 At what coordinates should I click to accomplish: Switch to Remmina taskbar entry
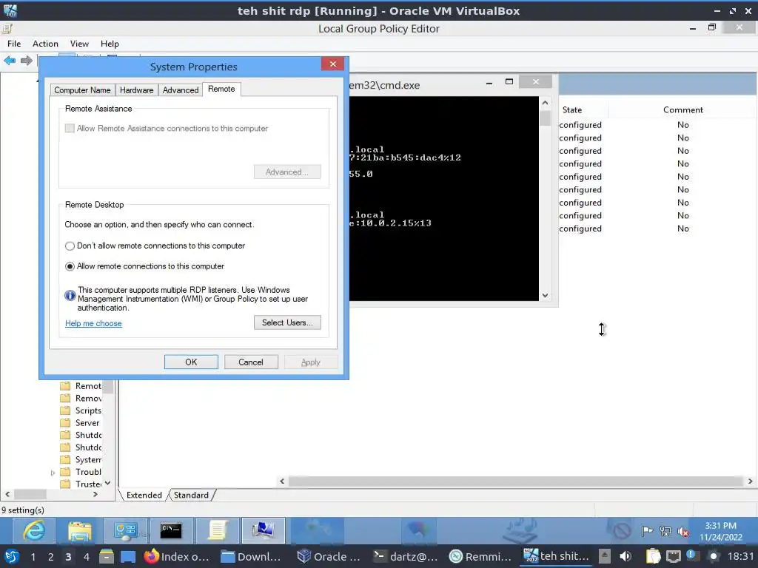[480, 557]
